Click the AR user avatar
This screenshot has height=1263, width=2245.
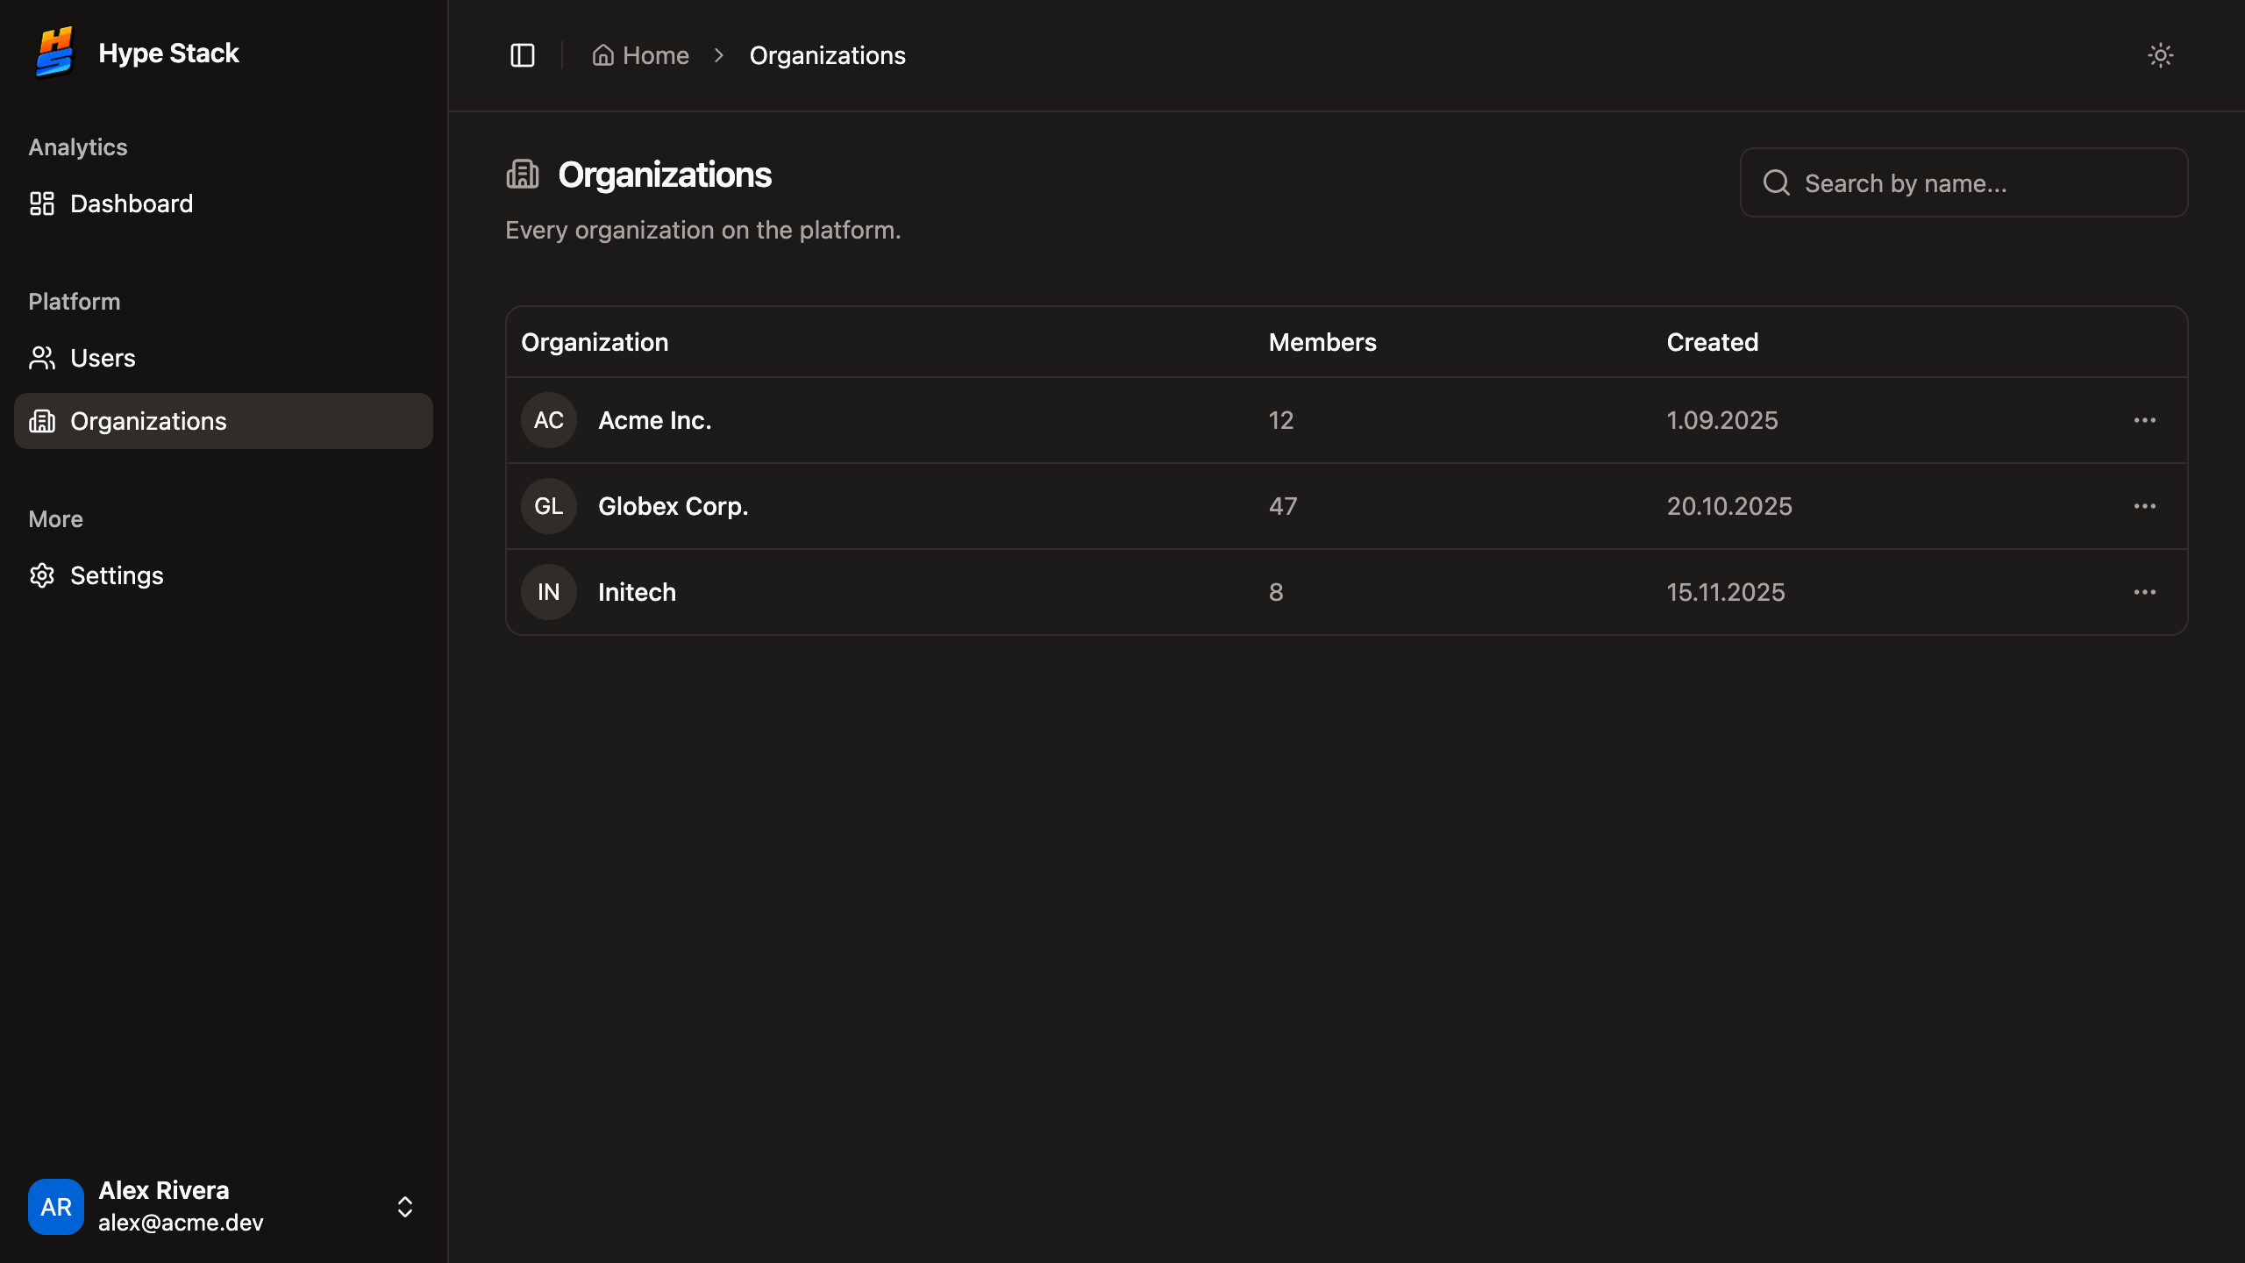pos(56,1207)
